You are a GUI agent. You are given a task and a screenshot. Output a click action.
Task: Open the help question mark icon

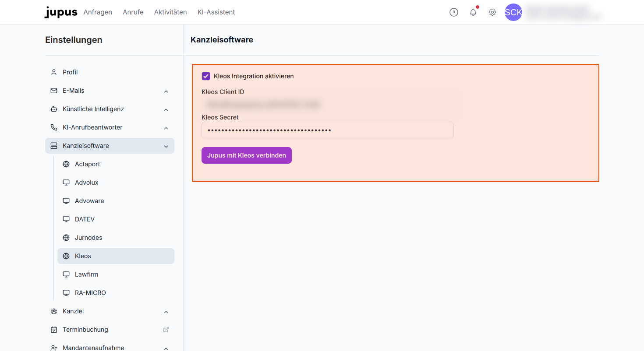tap(454, 12)
